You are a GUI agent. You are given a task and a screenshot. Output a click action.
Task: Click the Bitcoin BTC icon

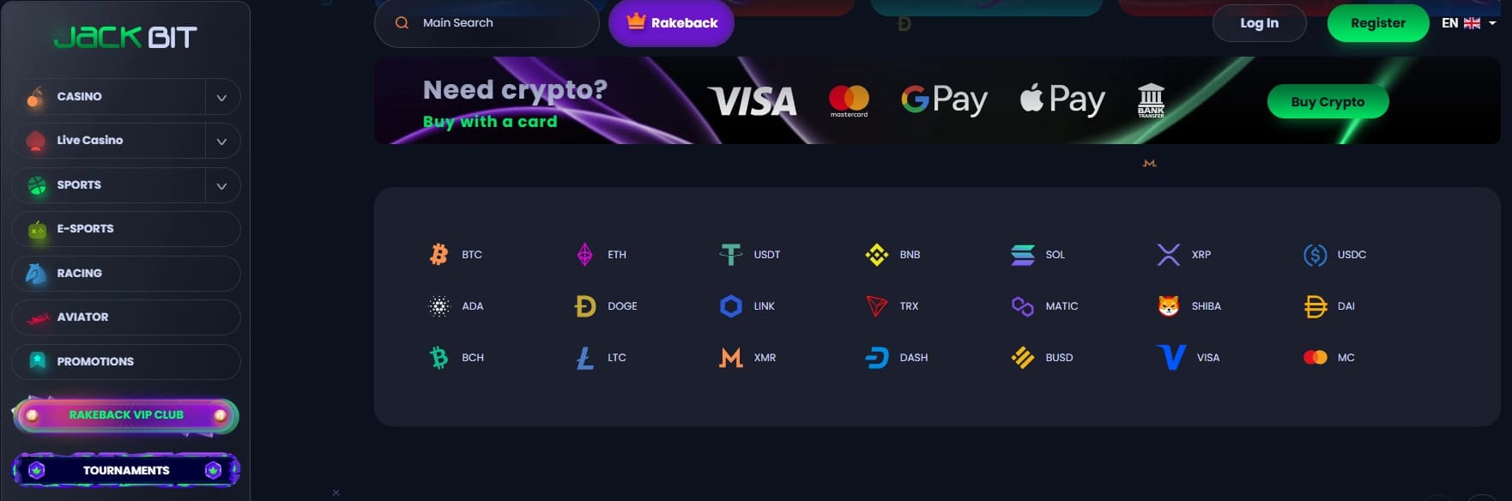point(438,254)
